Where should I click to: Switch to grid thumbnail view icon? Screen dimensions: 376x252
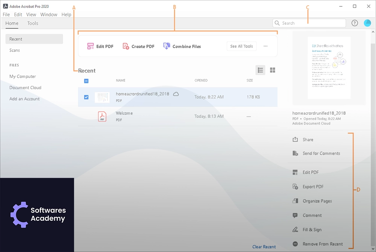[273, 70]
